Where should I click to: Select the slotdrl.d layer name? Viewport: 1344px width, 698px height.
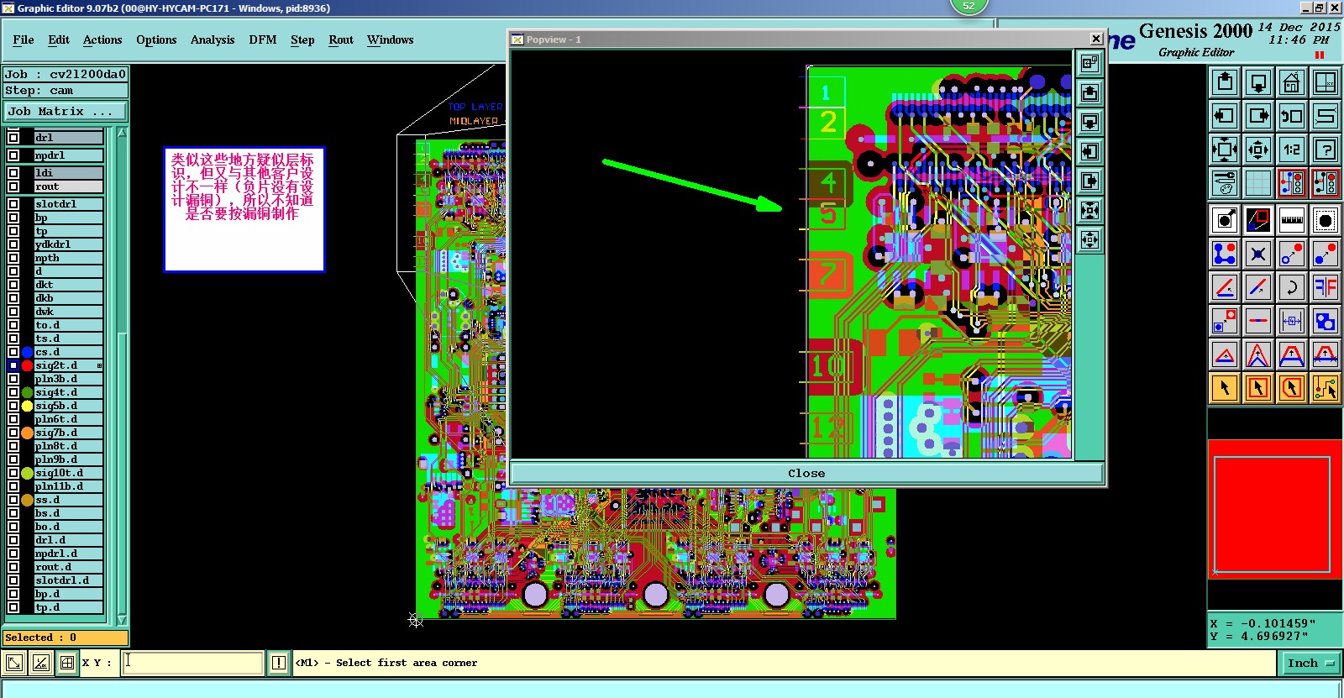coord(68,580)
